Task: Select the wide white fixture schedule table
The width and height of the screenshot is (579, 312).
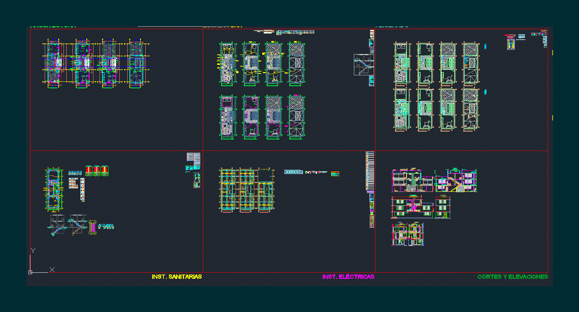Action: tap(73, 183)
